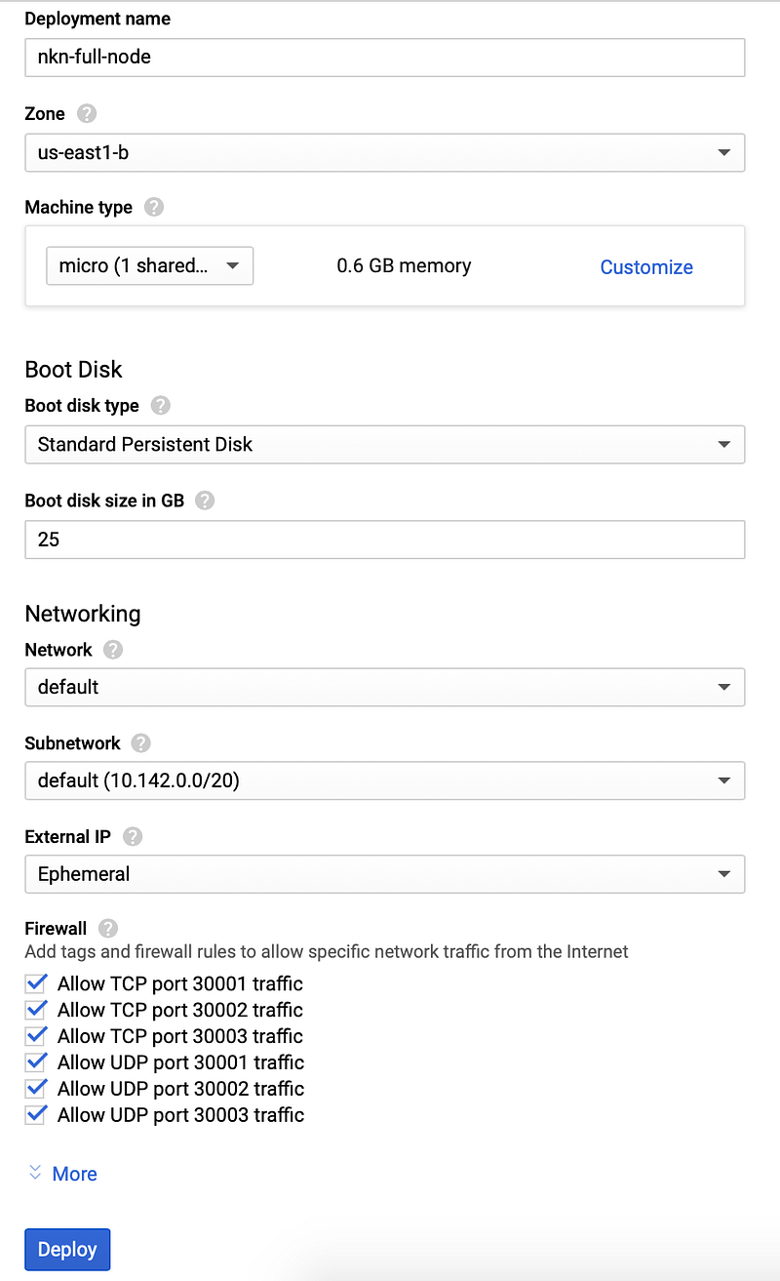Image resolution: width=780 pixels, height=1281 pixels.
Task: Open the micro machine type dropdown
Action: [149, 265]
